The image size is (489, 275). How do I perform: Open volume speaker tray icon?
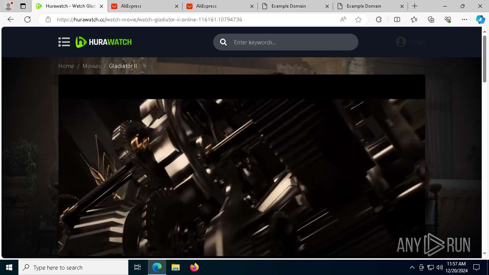(439, 267)
